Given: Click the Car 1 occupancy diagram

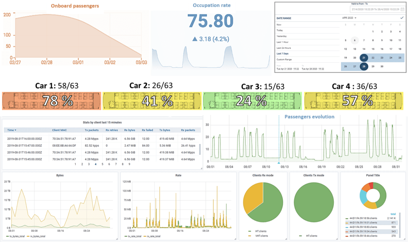Looking at the screenshot, I should (x=51, y=101).
